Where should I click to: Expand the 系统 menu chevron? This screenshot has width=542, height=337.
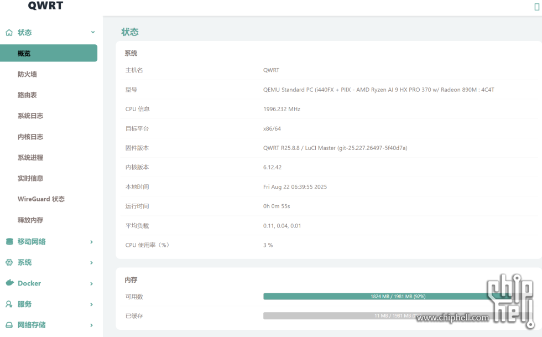[92, 263]
